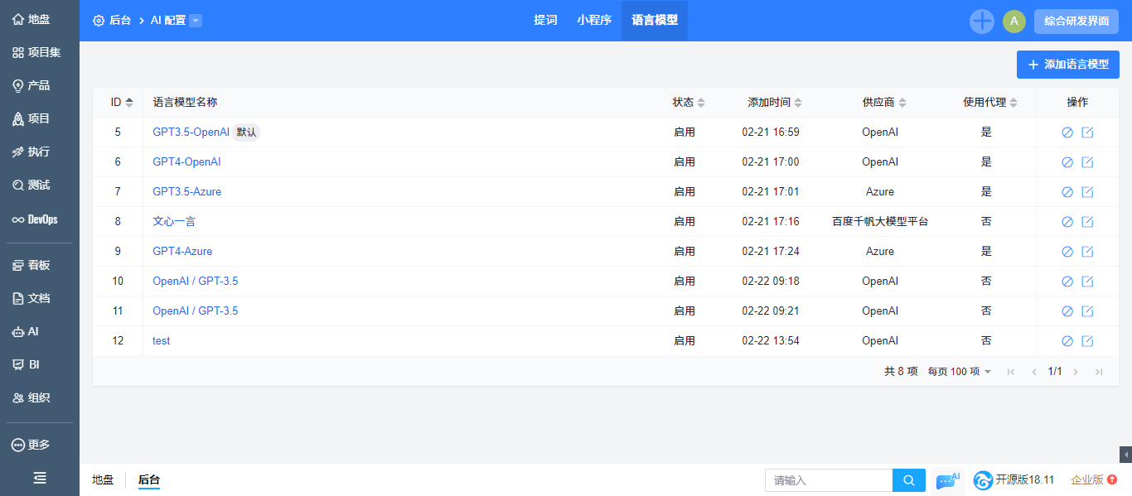Disable the GPT3.5-OpenAI default model
This screenshot has height=496, width=1132.
click(x=1067, y=132)
